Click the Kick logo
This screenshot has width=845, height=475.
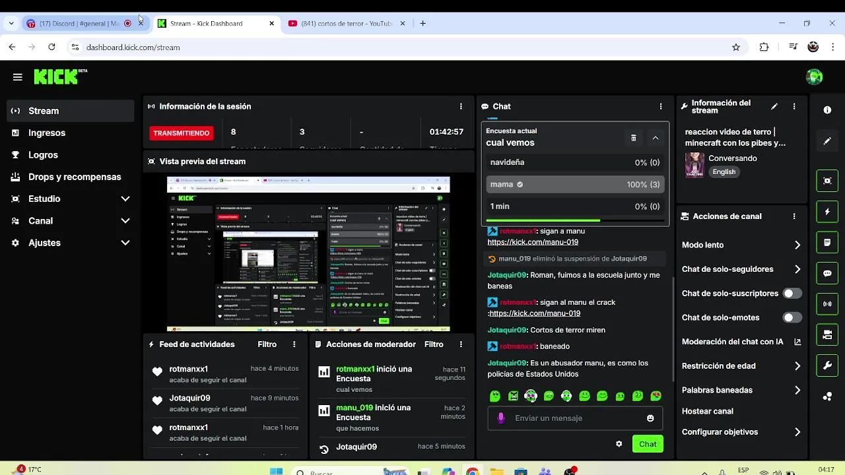(56, 77)
